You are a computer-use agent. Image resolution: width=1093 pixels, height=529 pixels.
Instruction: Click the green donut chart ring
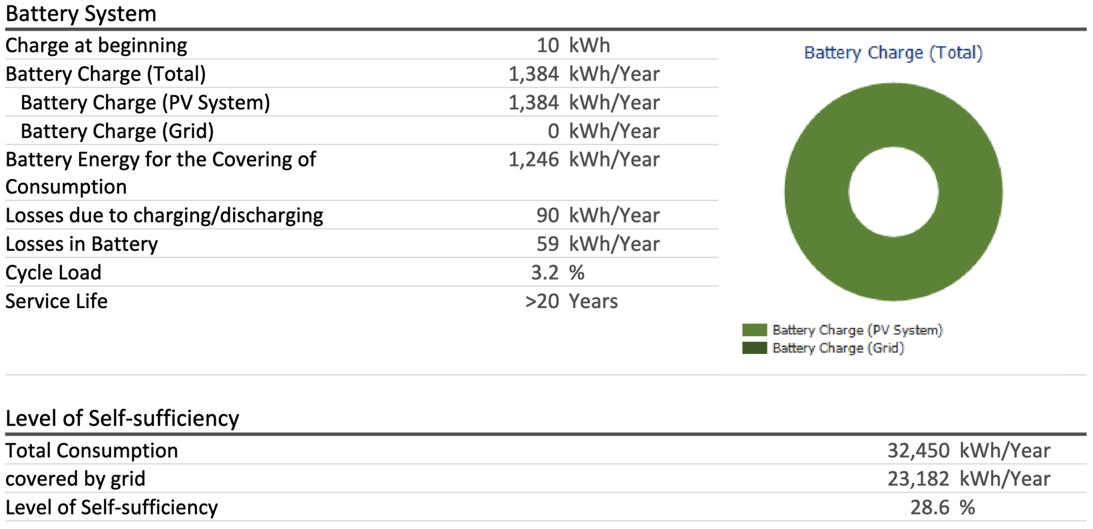tap(817, 192)
